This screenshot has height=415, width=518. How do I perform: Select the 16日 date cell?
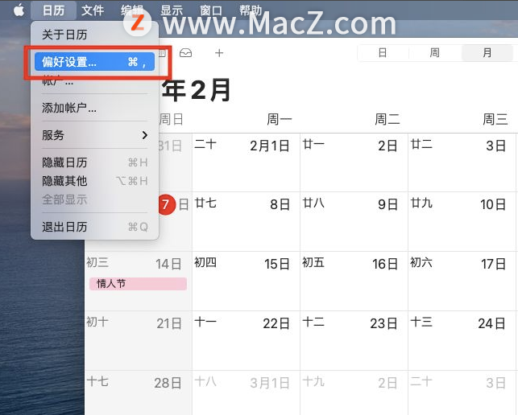354,281
